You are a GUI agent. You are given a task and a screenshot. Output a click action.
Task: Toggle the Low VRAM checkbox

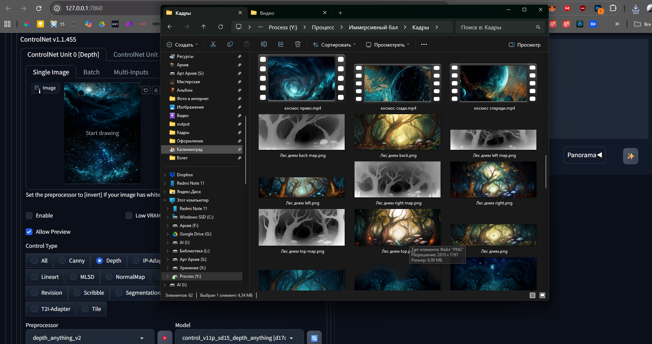[x=129, y=216]
